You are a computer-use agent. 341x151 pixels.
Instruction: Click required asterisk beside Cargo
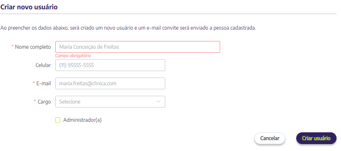pyautogui.click(x=35, y=101)
